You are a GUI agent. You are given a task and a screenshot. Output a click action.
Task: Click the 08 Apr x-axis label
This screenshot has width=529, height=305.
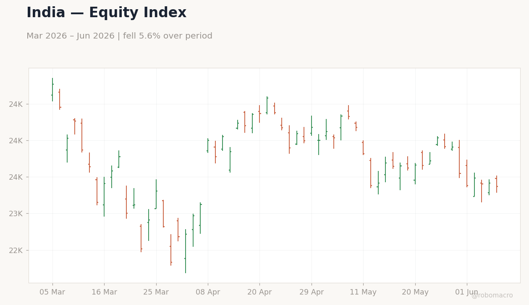[x=208, y=292]
